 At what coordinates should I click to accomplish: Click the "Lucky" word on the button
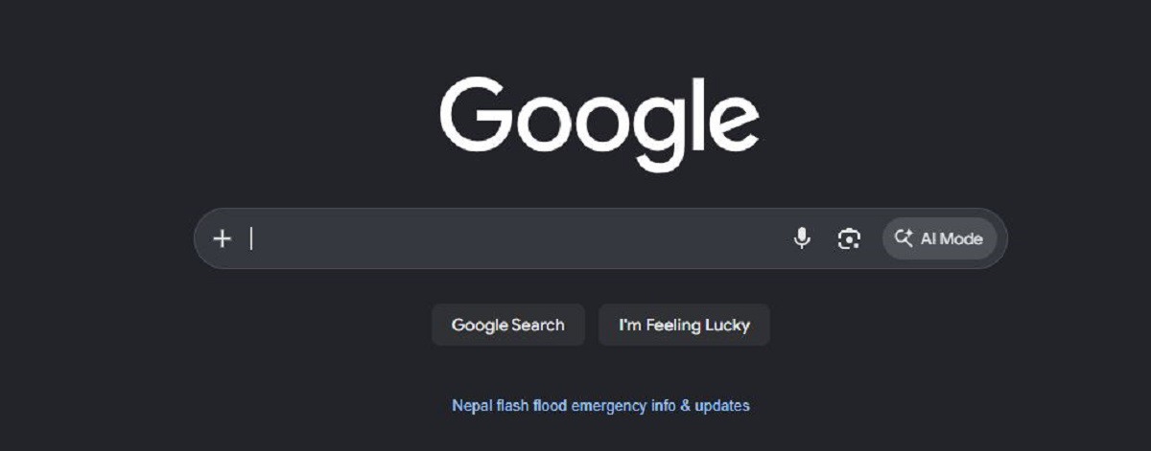[727, 326]
